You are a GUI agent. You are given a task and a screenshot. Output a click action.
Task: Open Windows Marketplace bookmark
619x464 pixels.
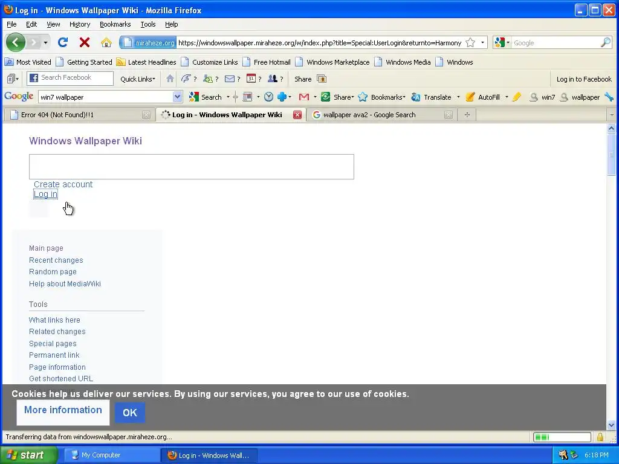tap(333, 62)
